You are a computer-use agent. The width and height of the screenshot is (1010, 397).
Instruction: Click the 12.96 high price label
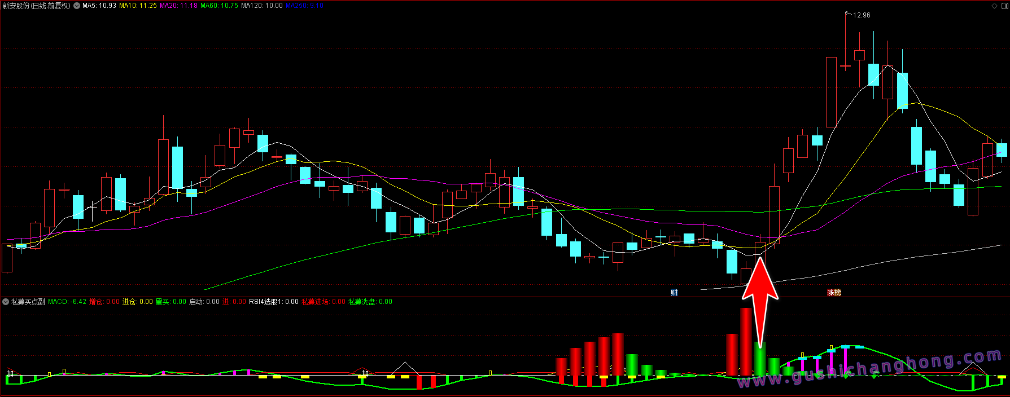861,15
